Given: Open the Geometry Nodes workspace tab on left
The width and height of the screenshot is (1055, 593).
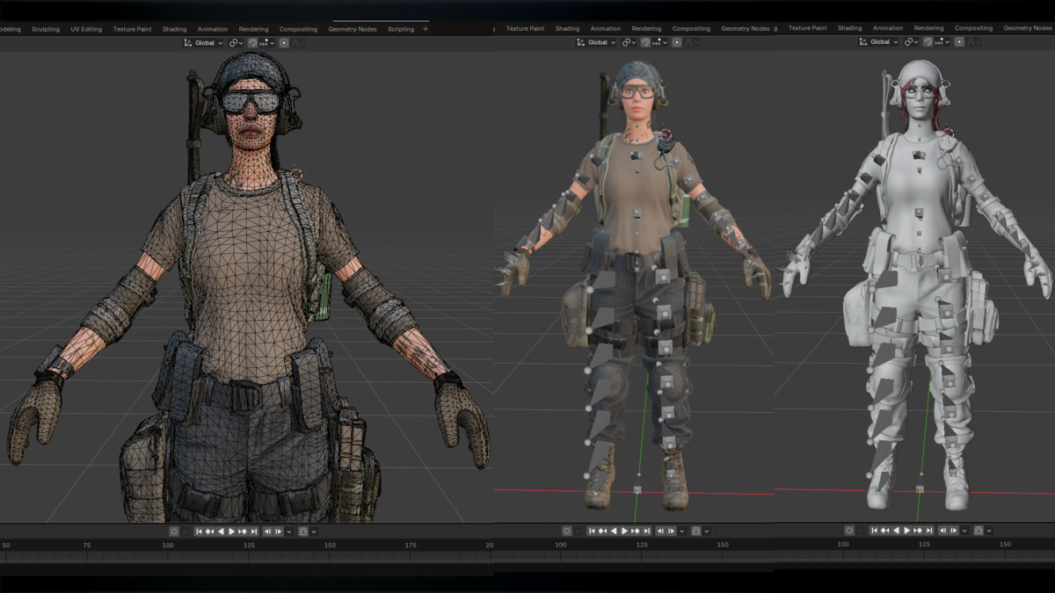Looking at the screenshot, I should tap(353, 29).
